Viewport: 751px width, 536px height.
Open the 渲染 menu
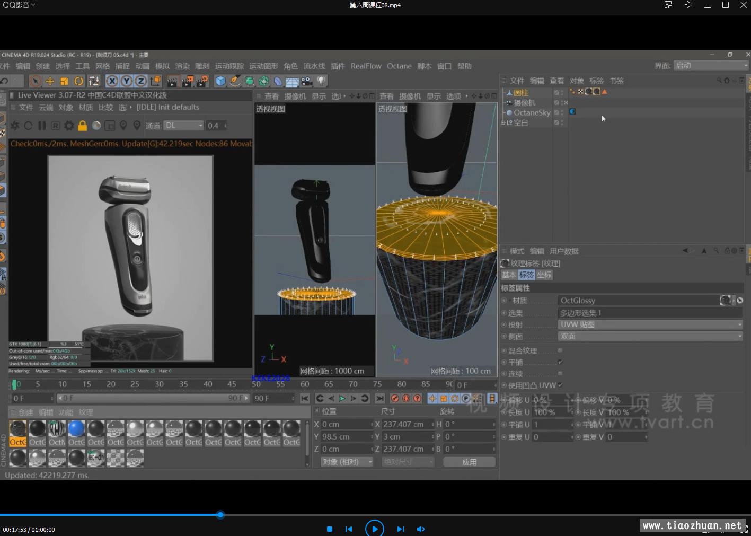click(x=182, y=66)
